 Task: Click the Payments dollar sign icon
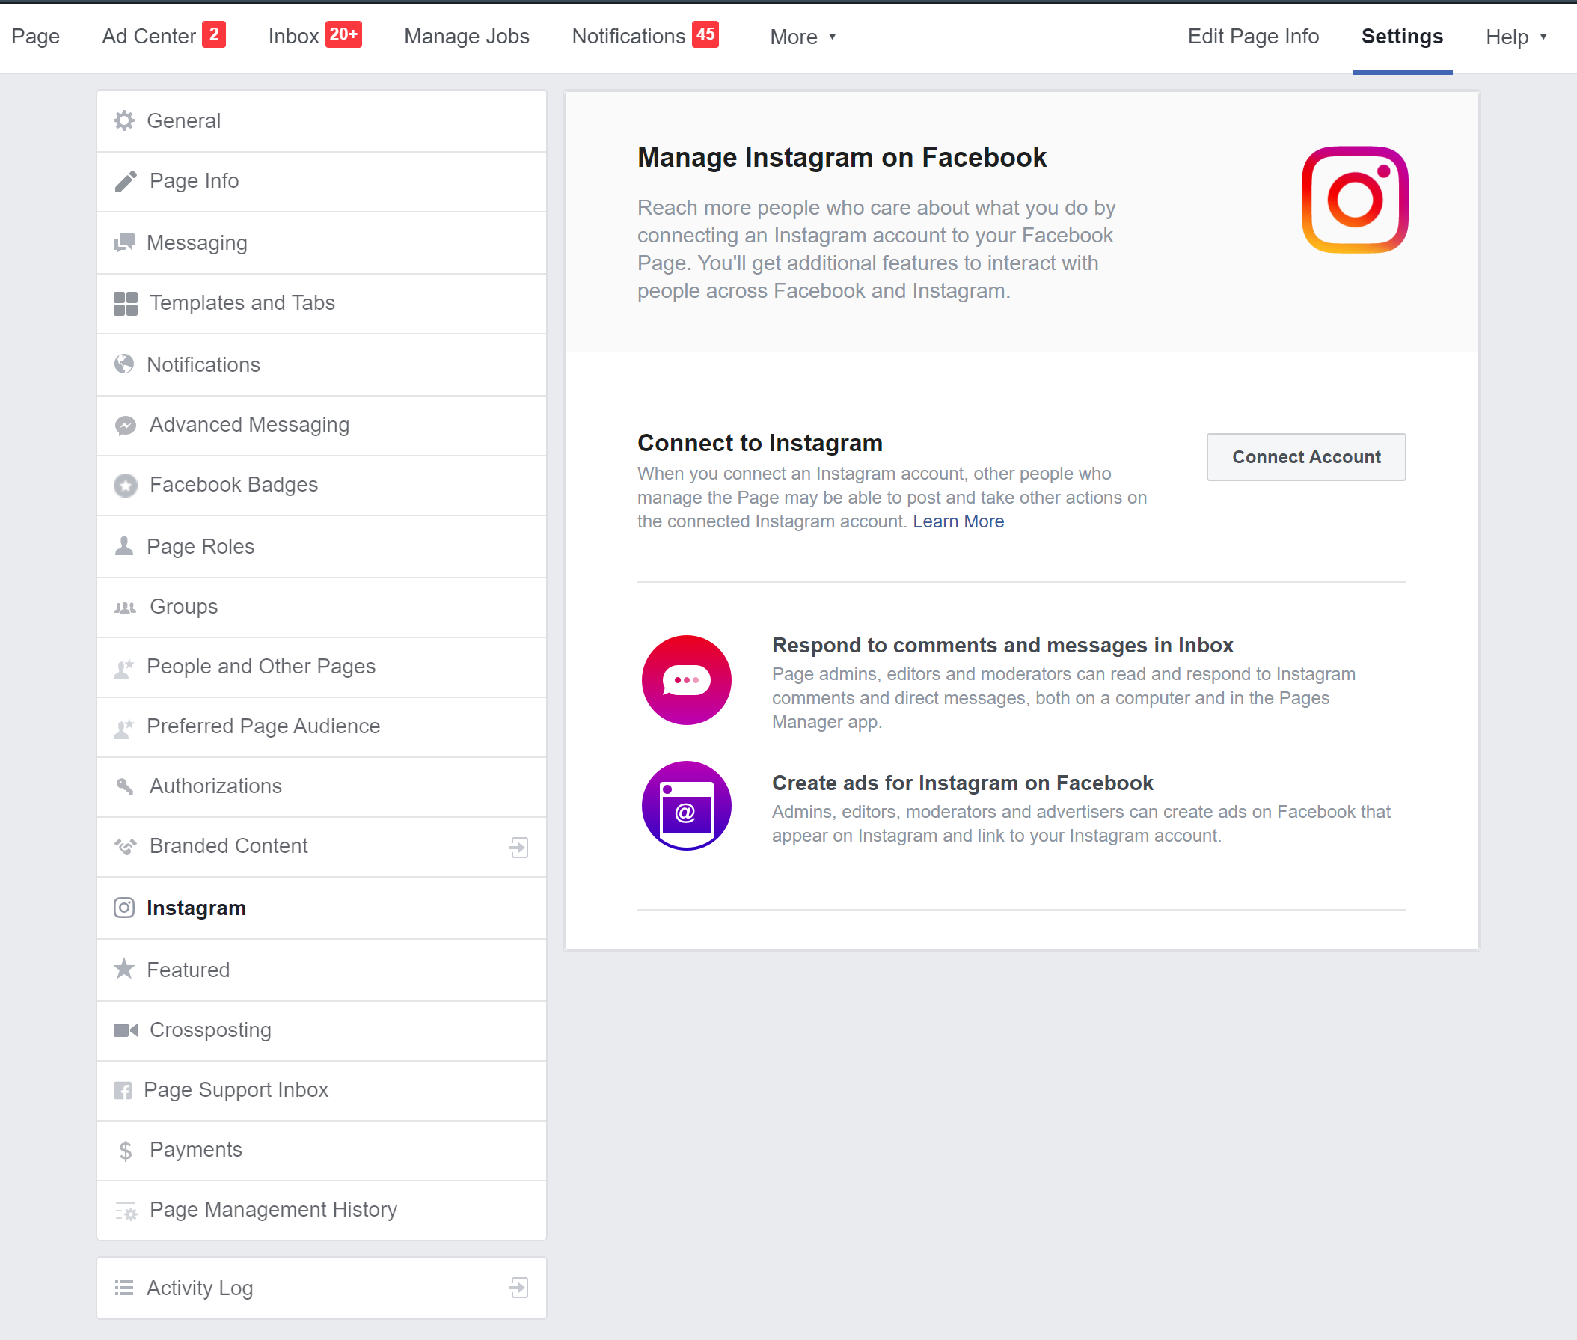pyautogui.click(x=126, y=1151)
